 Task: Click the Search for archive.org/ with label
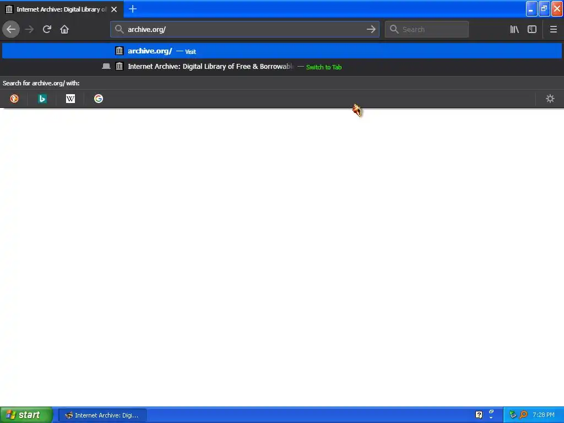tap(41, 83)
